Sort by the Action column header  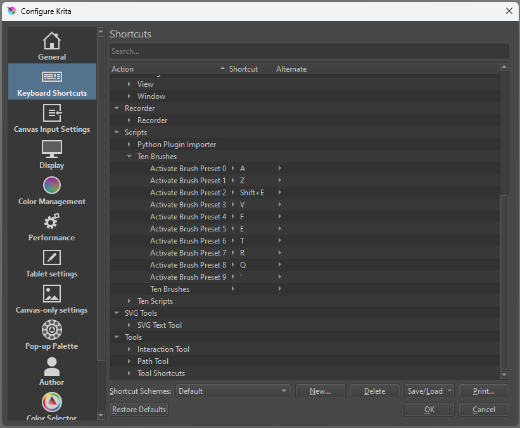(x=168, y=68)
